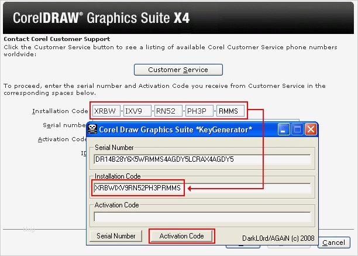Click the Activation Code generate button

tap(182, 236)
